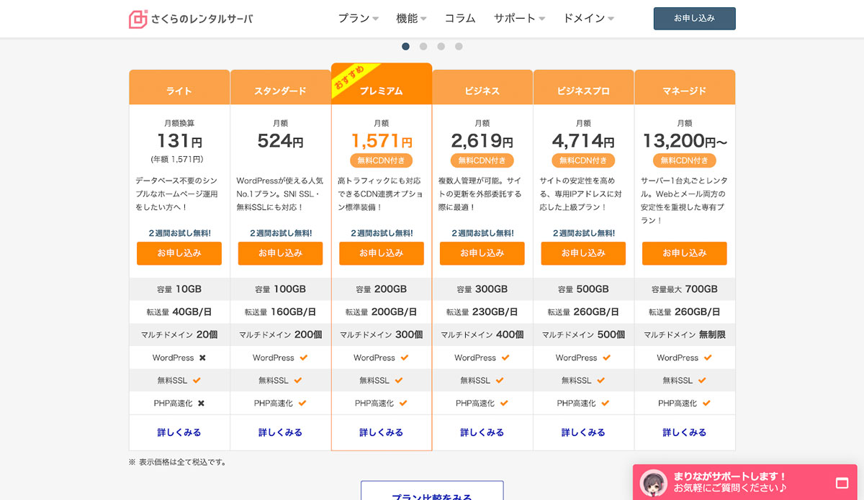Click Marina support avatar image

(654, 483)
